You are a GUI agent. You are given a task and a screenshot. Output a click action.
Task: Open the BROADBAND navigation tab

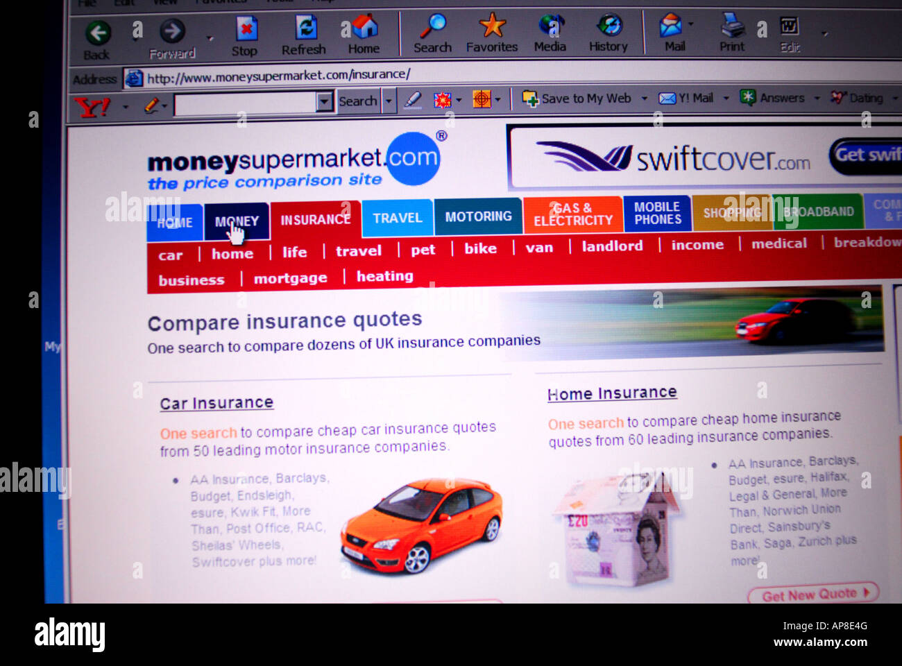(819, 212)
